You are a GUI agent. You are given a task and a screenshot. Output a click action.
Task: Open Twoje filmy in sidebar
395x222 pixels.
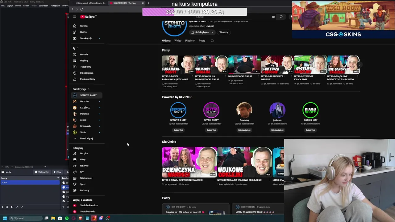point(85,67)
